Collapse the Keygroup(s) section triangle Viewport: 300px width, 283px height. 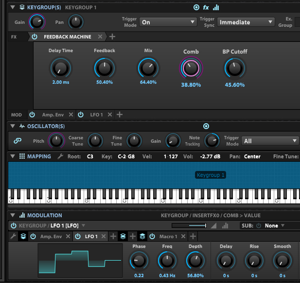(x=13, y=7)
